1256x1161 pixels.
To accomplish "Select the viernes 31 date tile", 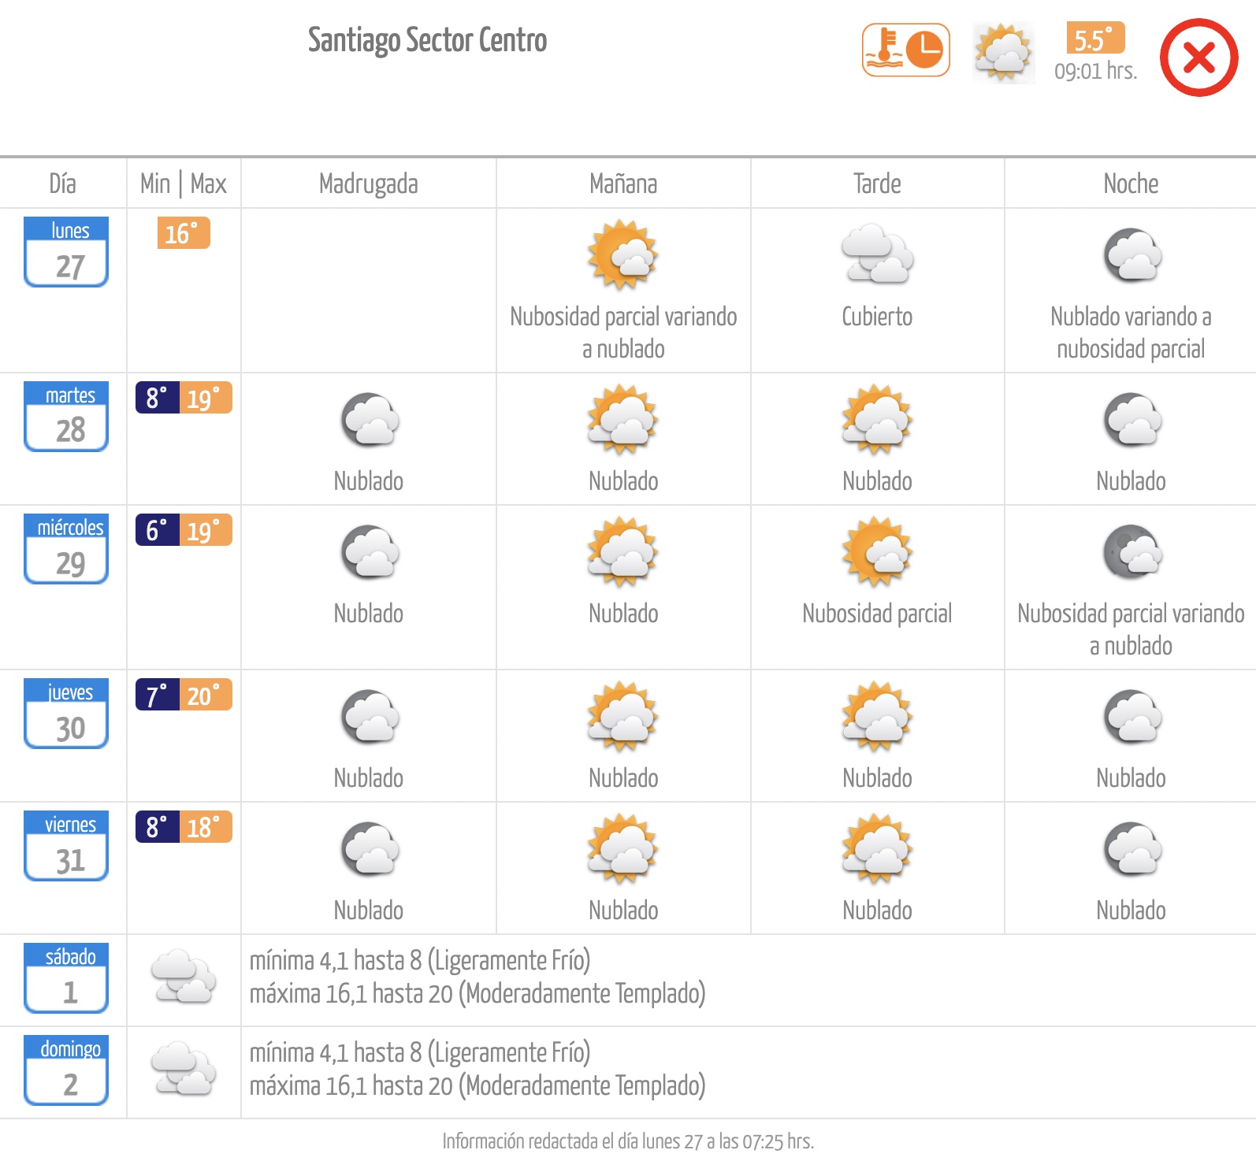I will point(66,846).
